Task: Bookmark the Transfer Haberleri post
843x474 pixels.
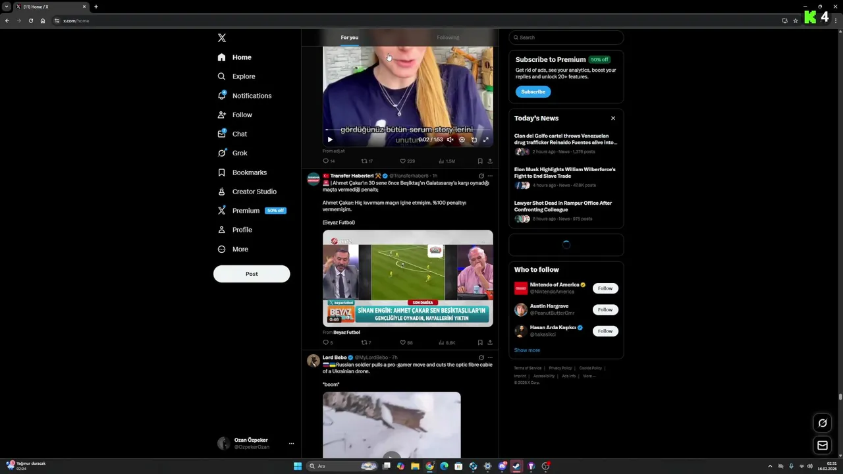Action: (x=480, y=342)
